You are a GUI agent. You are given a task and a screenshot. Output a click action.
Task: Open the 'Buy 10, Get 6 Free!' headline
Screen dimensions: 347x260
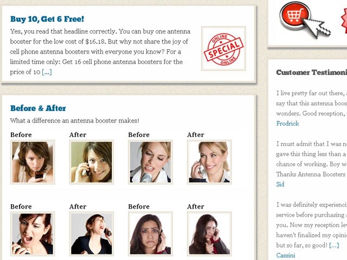pos(47,19)
